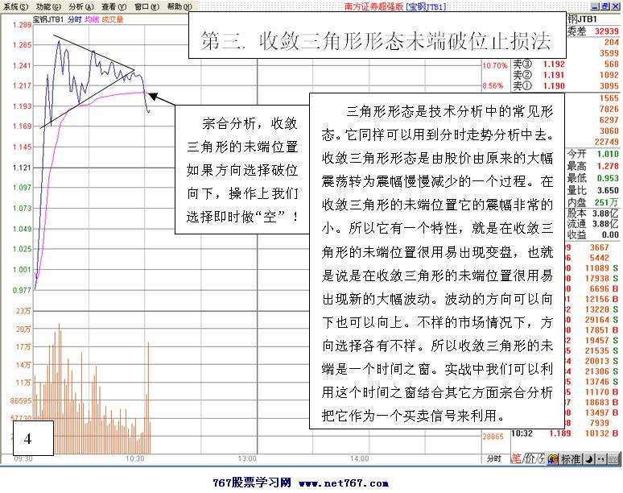Open the 系统 menu
This screenshot has height=493, width=623.
[17, 6]
